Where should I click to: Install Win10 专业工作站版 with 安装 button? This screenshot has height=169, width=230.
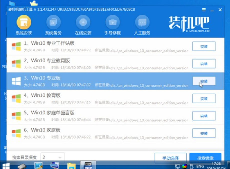coord(204,46)
